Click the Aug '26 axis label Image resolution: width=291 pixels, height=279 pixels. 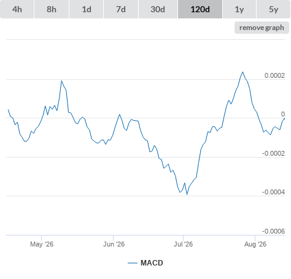pos(255,244)
